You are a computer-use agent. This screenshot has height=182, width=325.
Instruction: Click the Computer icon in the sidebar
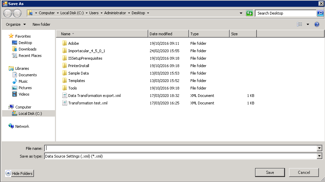pos(11,107)
